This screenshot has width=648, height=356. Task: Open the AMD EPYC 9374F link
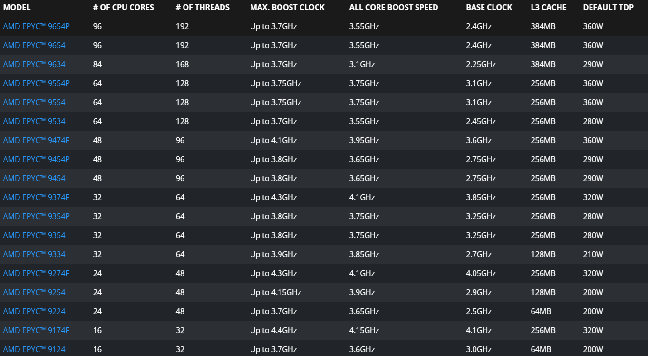pyautogui.click(x=36, y=197)
